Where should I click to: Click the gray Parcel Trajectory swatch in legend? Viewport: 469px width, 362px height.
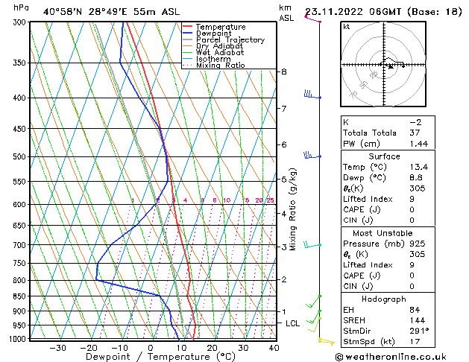point(187,39)
